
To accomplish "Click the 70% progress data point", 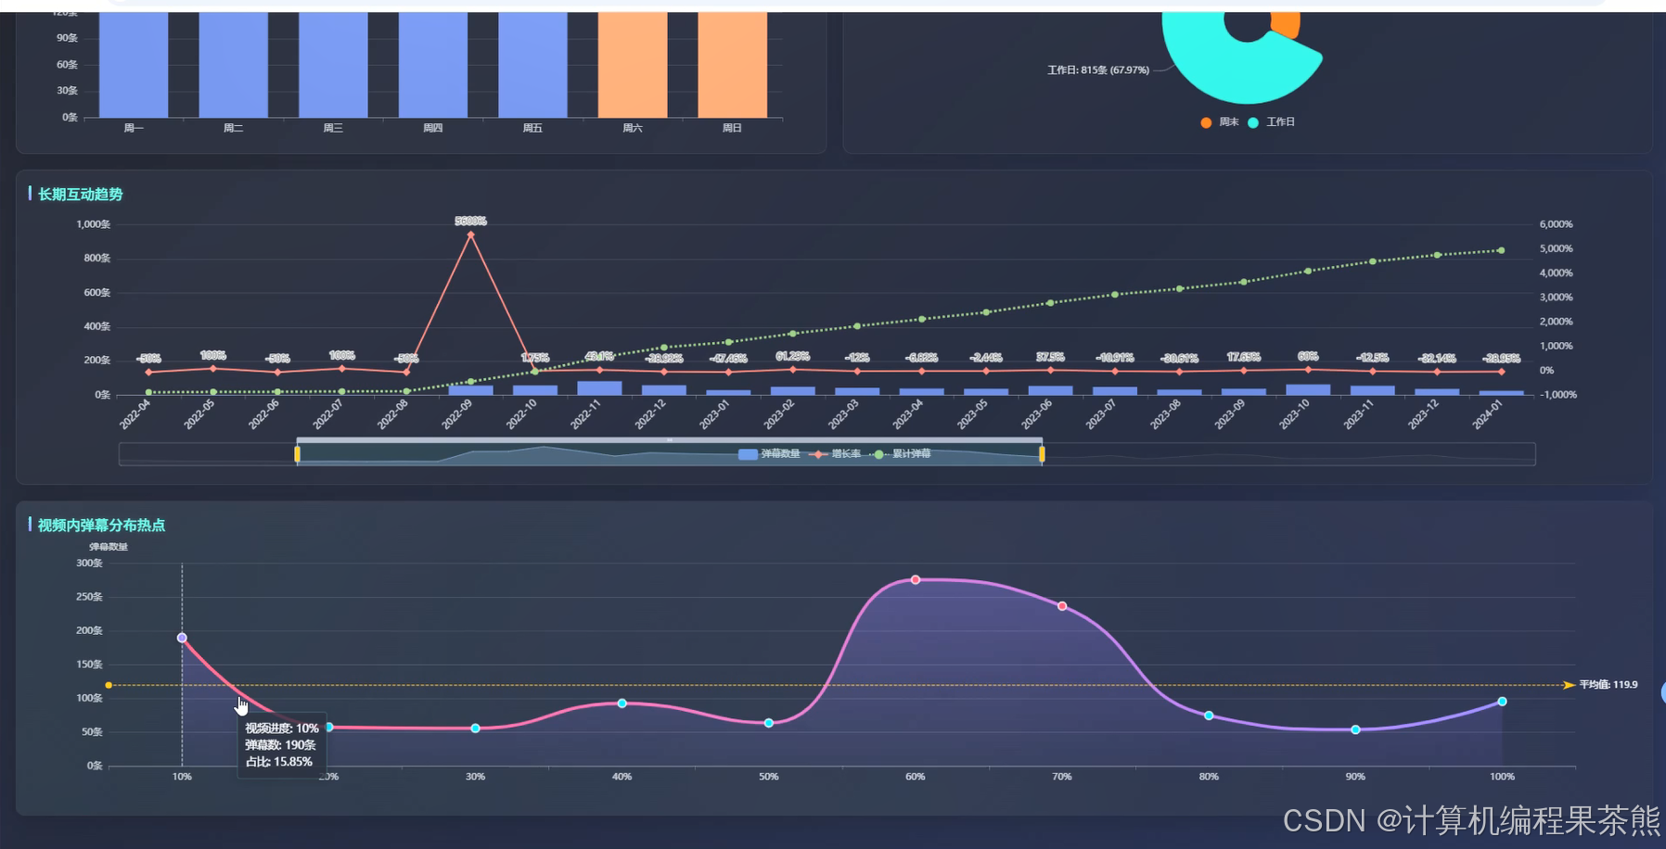I will (x=1062, y=606).
